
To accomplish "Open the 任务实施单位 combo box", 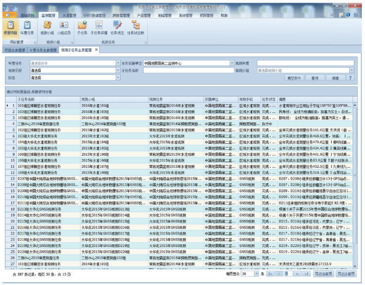I will coord(231,63).
